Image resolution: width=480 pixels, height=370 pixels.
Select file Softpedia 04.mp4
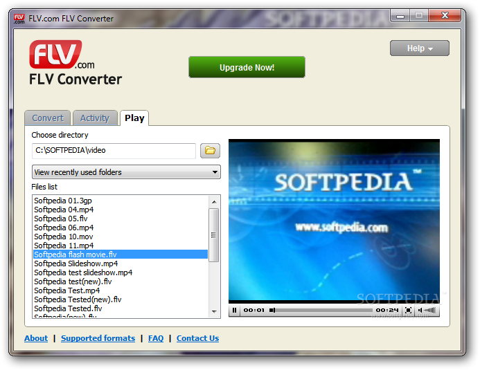121,210
